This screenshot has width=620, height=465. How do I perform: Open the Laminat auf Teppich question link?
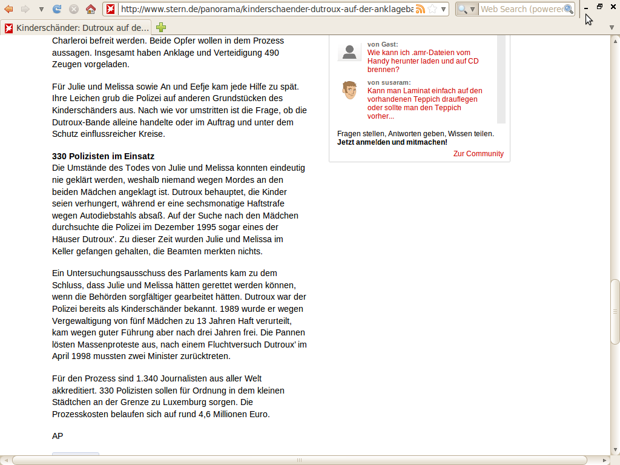pos(424,103)
